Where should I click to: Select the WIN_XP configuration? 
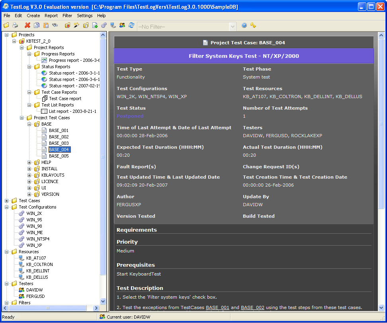[x=34, y=245]
